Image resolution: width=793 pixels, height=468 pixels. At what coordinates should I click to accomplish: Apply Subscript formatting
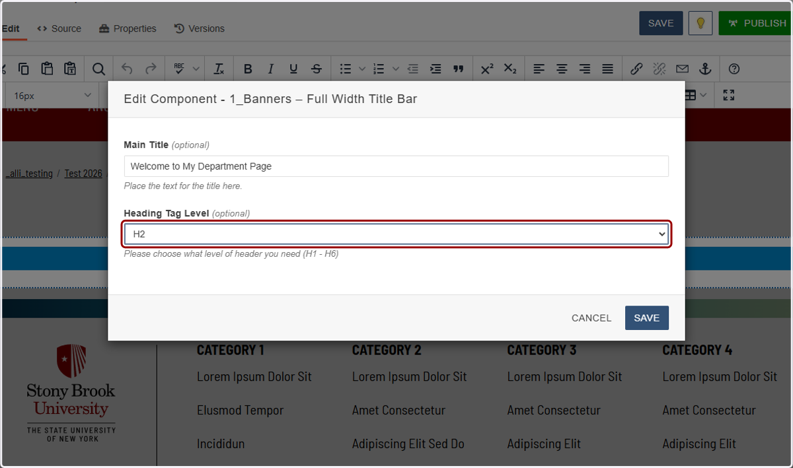pyautogui.click(x=510, y=69)
